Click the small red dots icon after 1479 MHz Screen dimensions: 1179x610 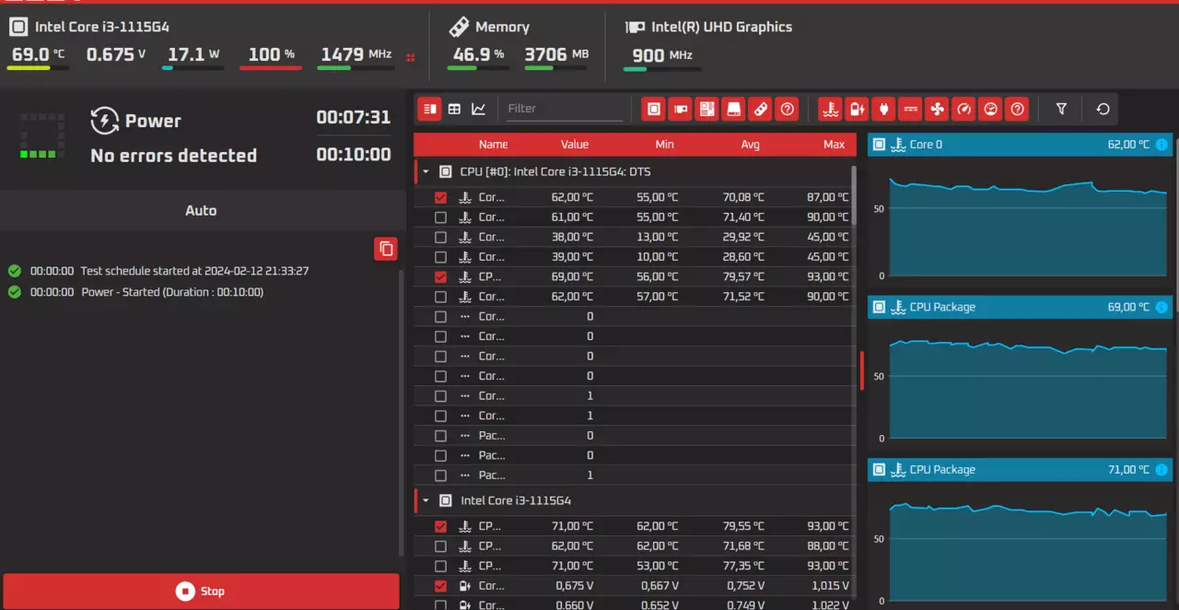411,57
